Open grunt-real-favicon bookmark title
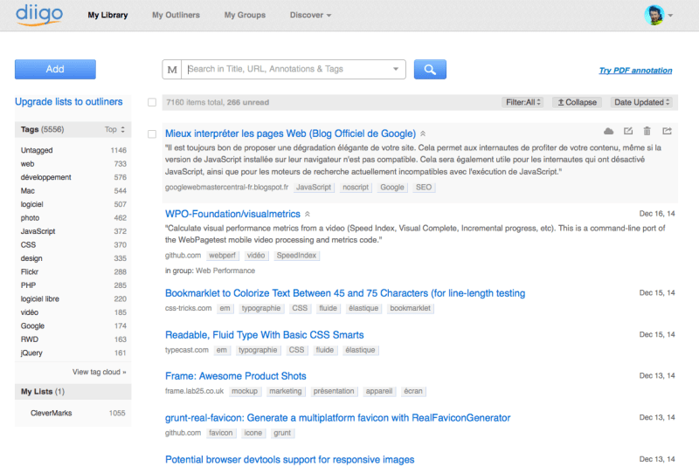 tap(337, 418)
